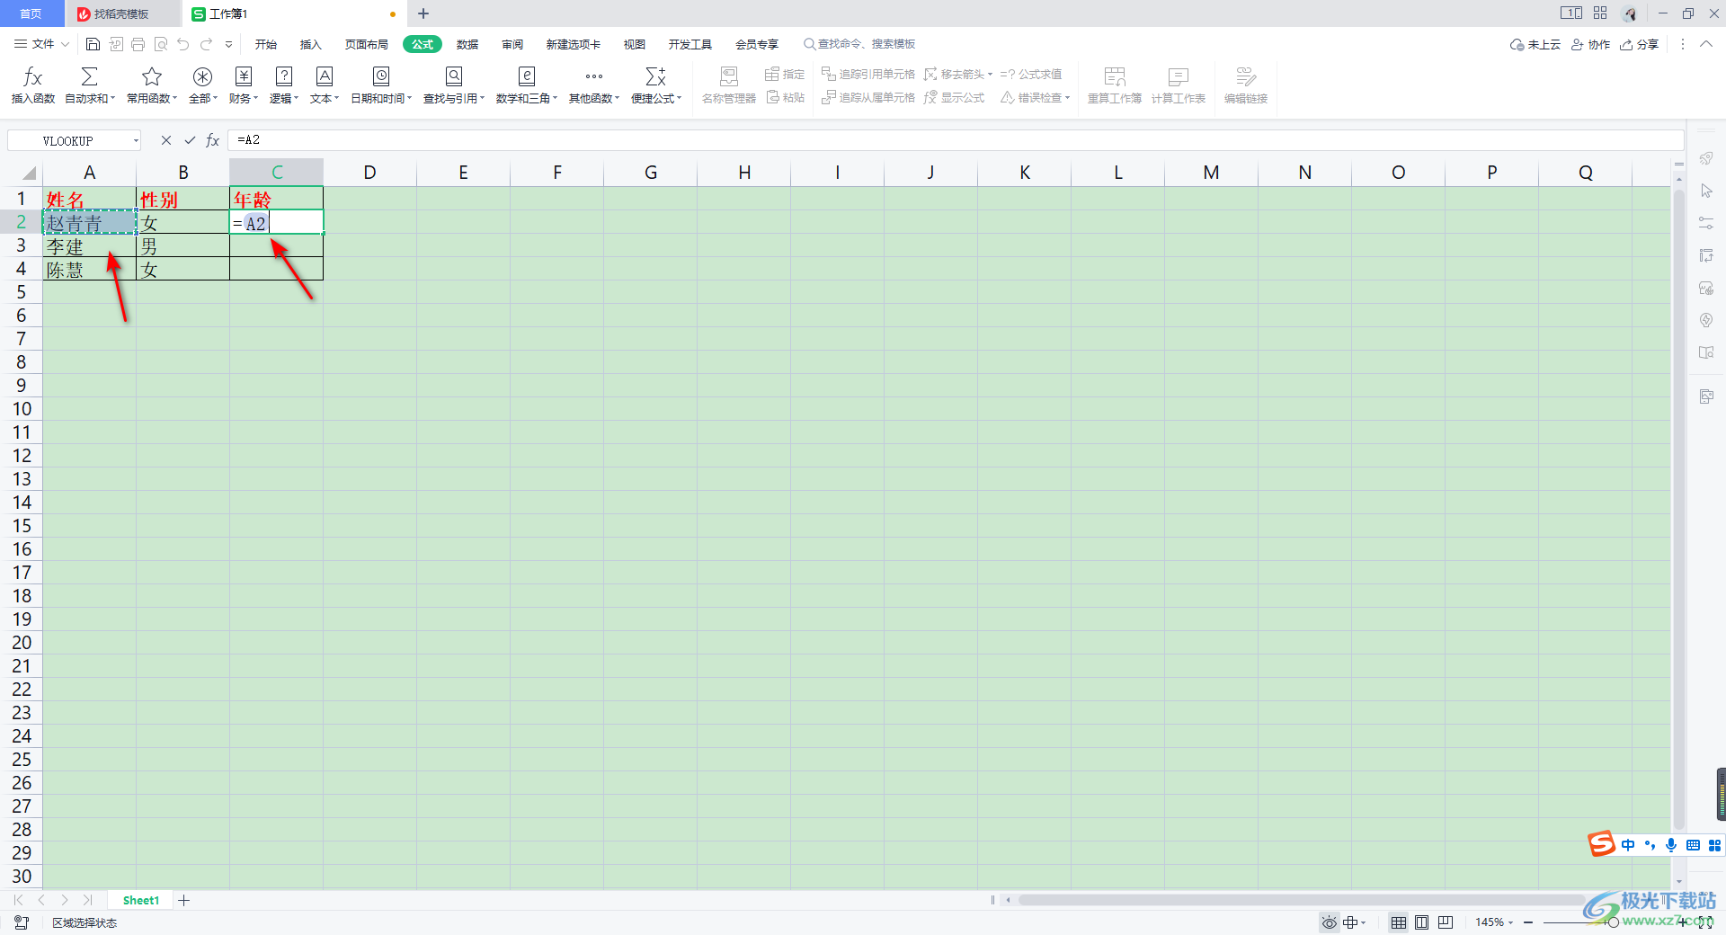Click Evaluate Formula (公式求值)

pos(1031,74)
